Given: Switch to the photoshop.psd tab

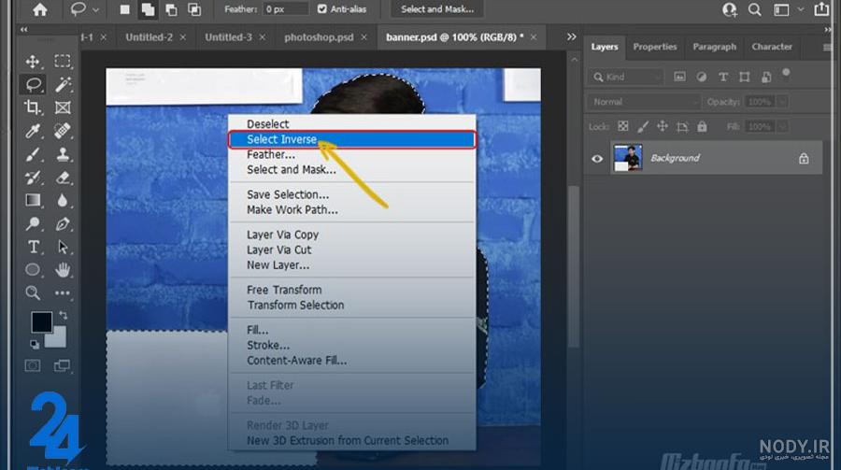Looking at the screenshot, I should (319, 37).
